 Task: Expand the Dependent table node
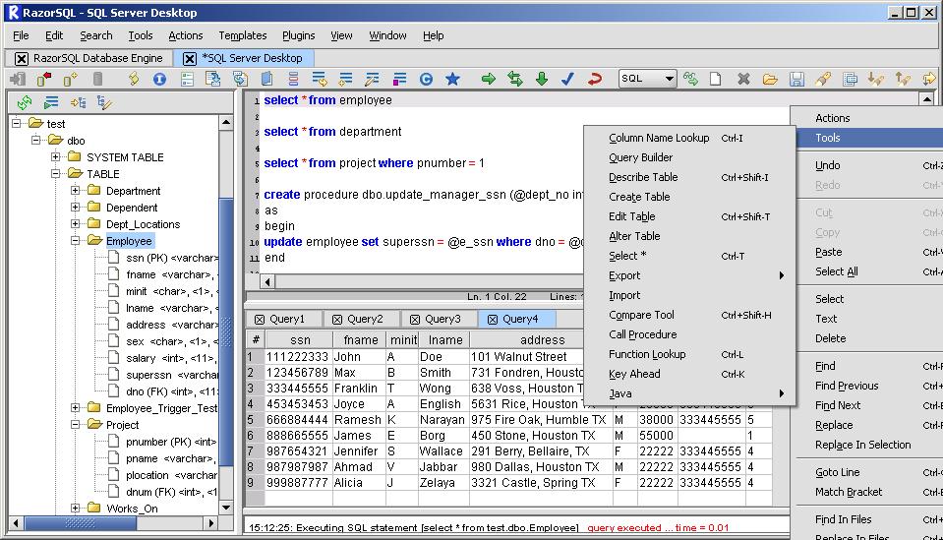(75, 208)
